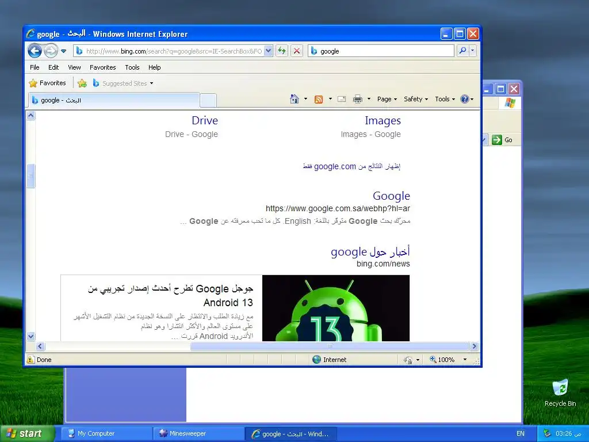
Task: Click the Bing address bar site icon
Action: [x=79, y=51]
